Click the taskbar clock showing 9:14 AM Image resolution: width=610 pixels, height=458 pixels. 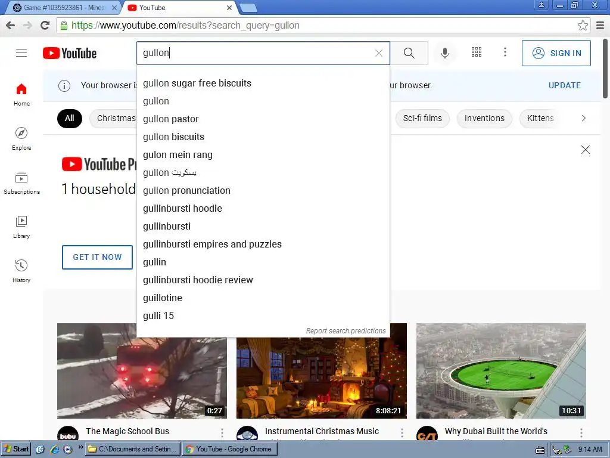[590, 450]
